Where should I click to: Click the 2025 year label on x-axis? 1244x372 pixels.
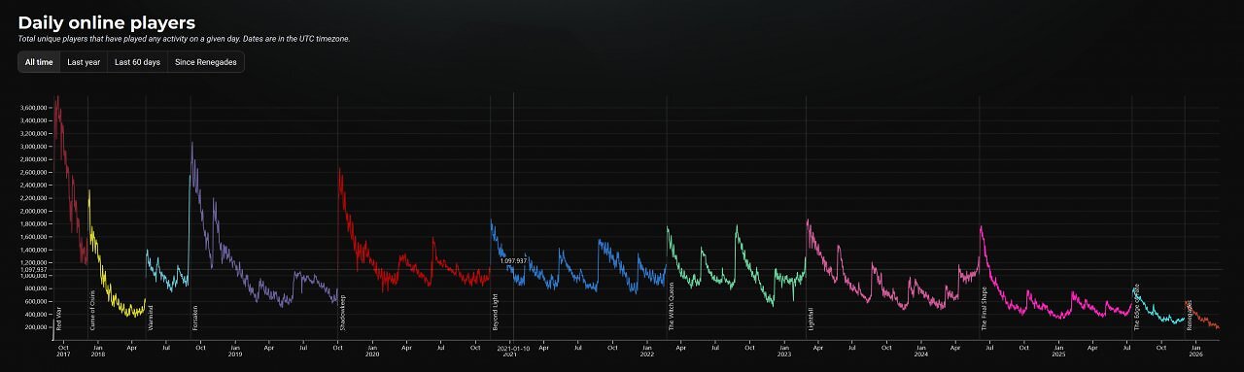[x=1058, y=354]
